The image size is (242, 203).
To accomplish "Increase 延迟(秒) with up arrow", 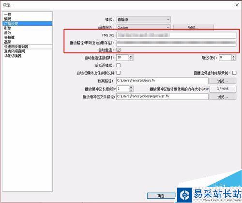I will 234,56.
